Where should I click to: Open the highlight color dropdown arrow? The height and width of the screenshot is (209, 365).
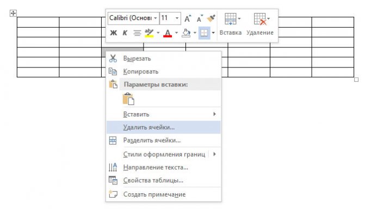(158, 33)
